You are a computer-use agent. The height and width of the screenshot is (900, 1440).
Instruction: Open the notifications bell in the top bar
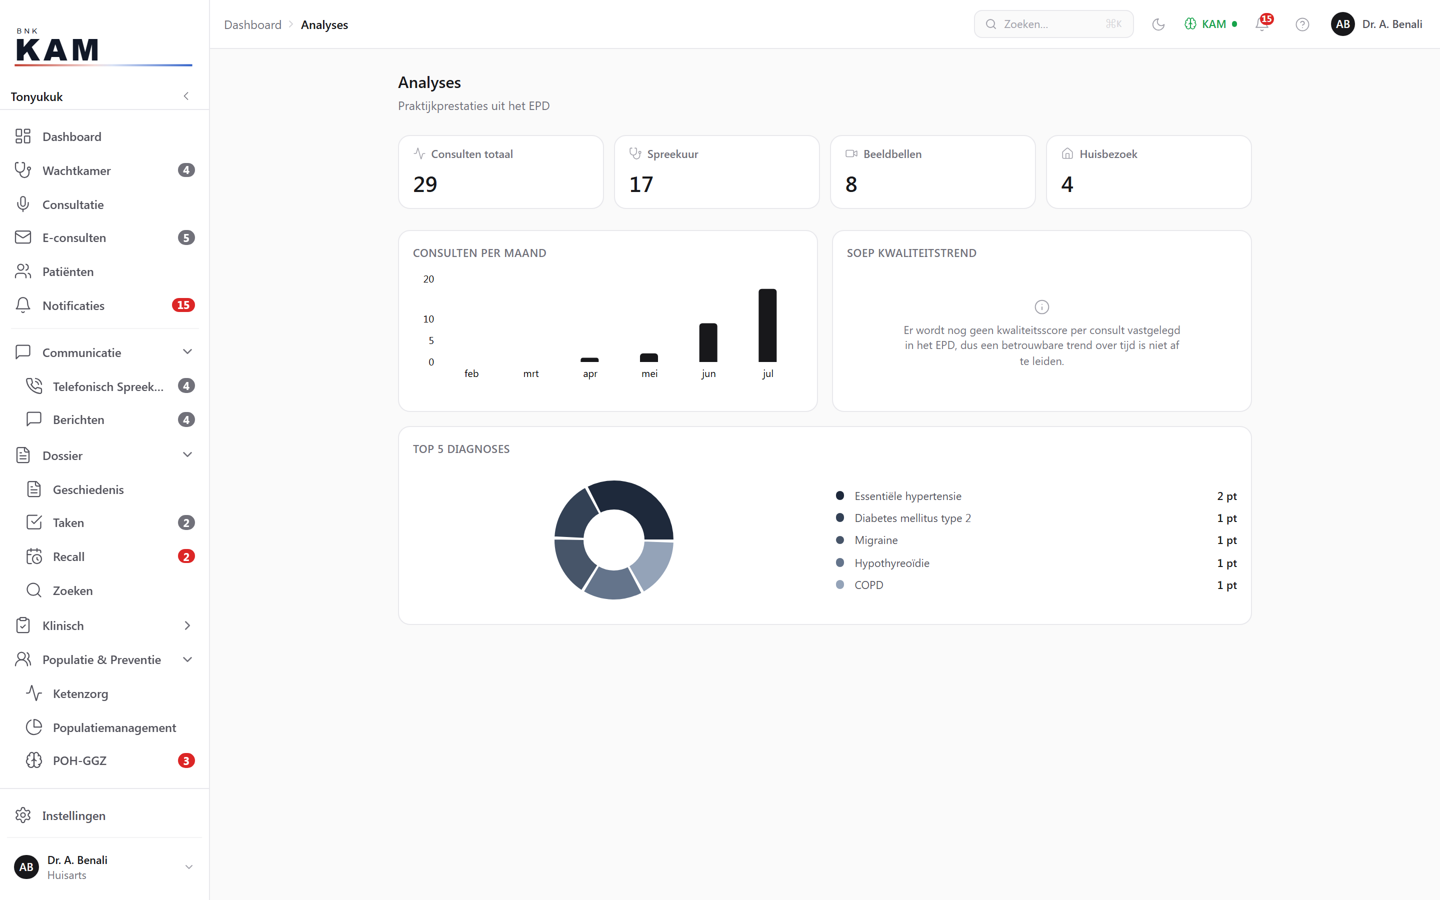coord(1261,24)
